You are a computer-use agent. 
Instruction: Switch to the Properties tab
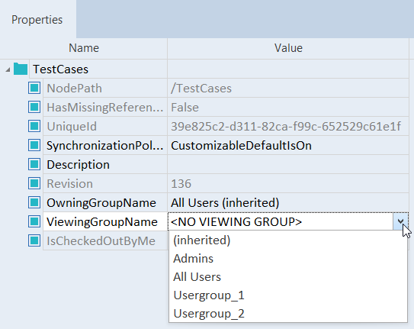coord(37,20)
